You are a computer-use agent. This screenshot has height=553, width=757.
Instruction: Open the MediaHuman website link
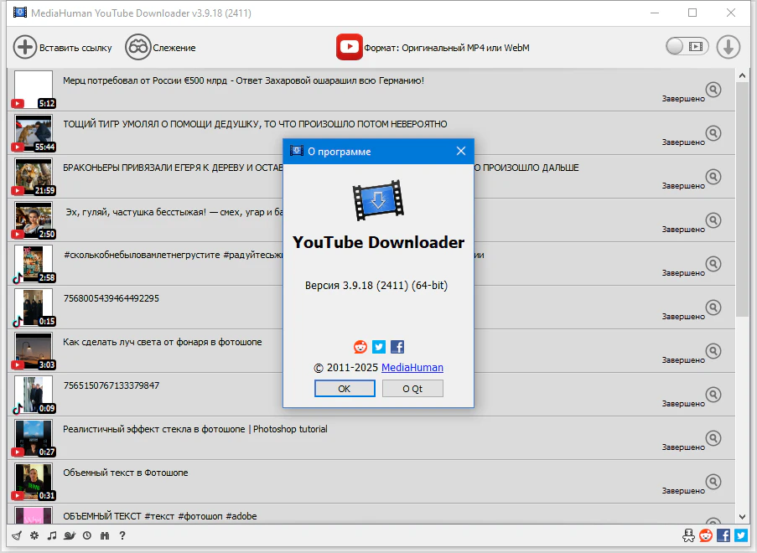click(x=412, y=368)
